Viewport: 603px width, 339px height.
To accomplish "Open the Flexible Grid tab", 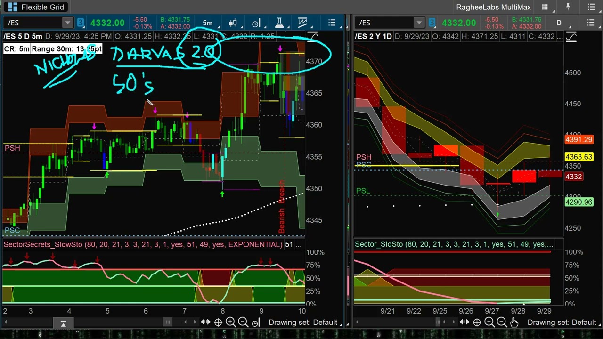I will [35, 7].
